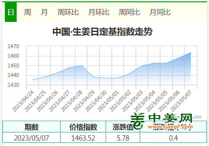The height and width of the screenshot is (146, 209).
Task: Switch to the 周 weekly tab
Action: [x=28, y=12]
